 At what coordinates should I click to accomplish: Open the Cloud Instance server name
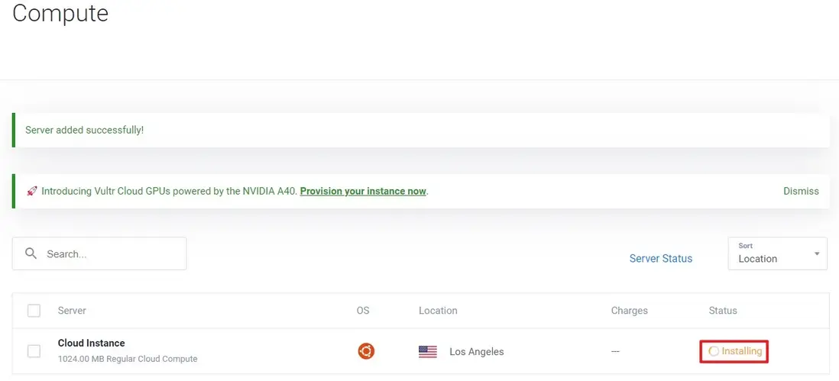[x=92, y=344]
